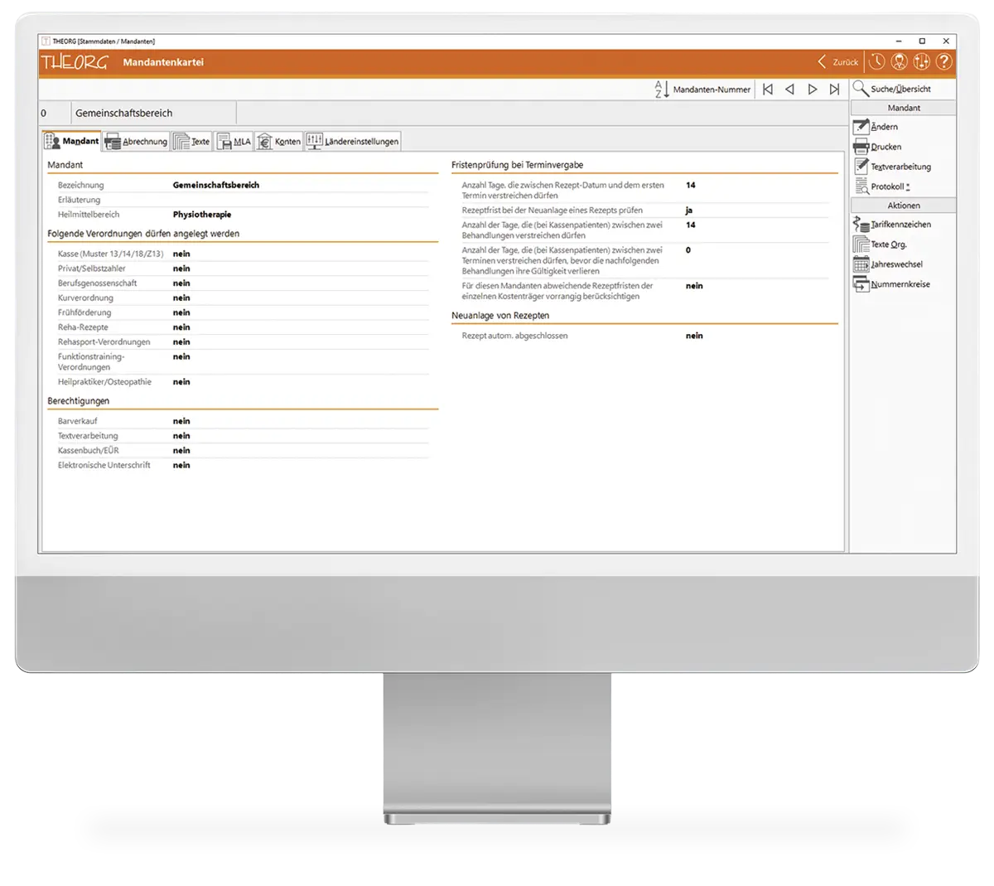
Task: Open Suche/Übersicht search
Action: 900,89
